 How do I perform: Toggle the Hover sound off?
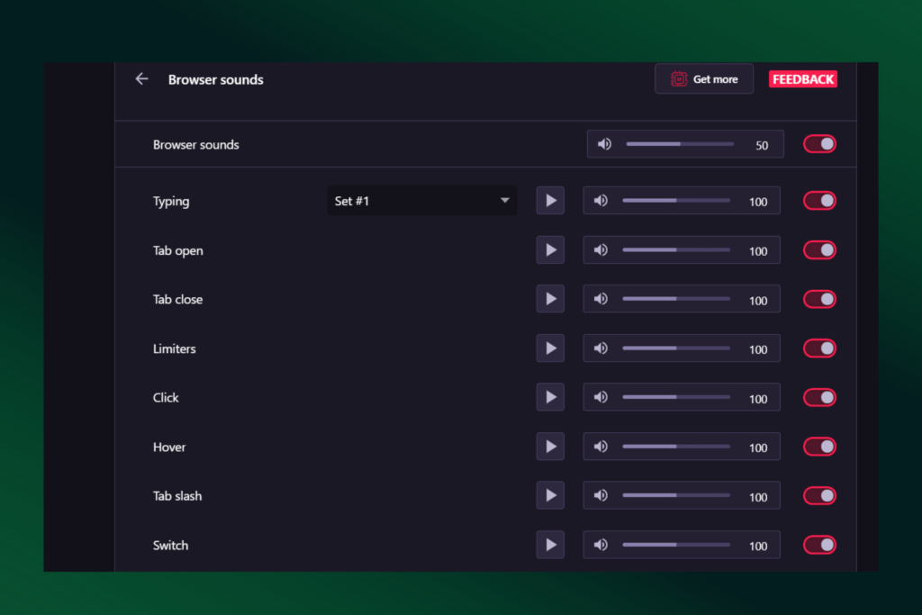[818, 447]
